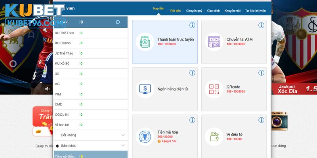Click the Thanh toán trực tuyến payment icon
Viewport: 317px width, 158px height.
pyautogui.click(x=145, y=42)
